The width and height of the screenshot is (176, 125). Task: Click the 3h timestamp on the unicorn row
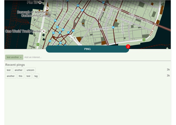tap(168, 70)
